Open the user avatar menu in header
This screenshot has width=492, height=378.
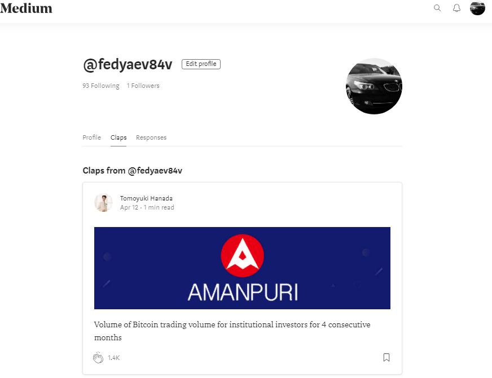tap(477, 8)
